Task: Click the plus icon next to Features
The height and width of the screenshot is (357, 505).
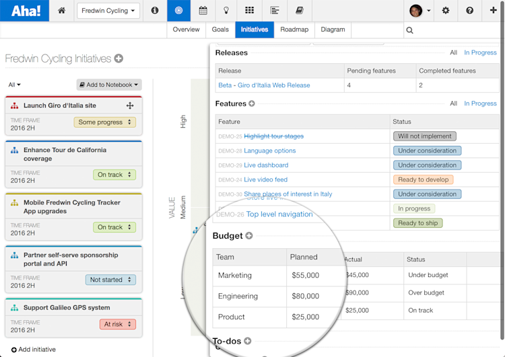Action: (252, 104)
